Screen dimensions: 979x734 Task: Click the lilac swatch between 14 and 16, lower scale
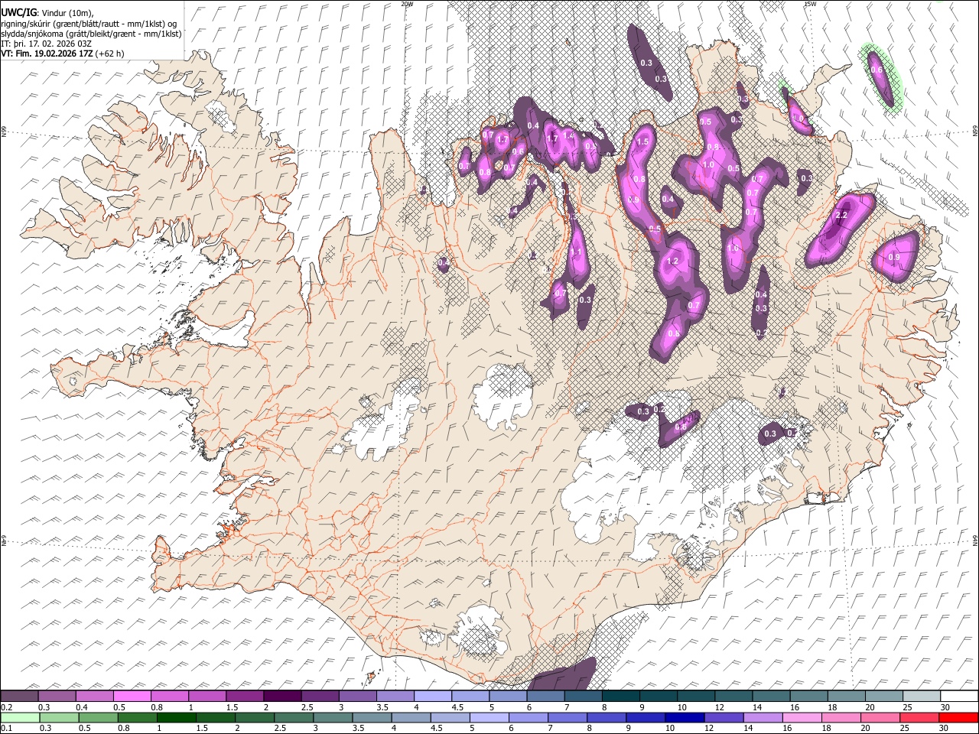(x=763, y=717)
